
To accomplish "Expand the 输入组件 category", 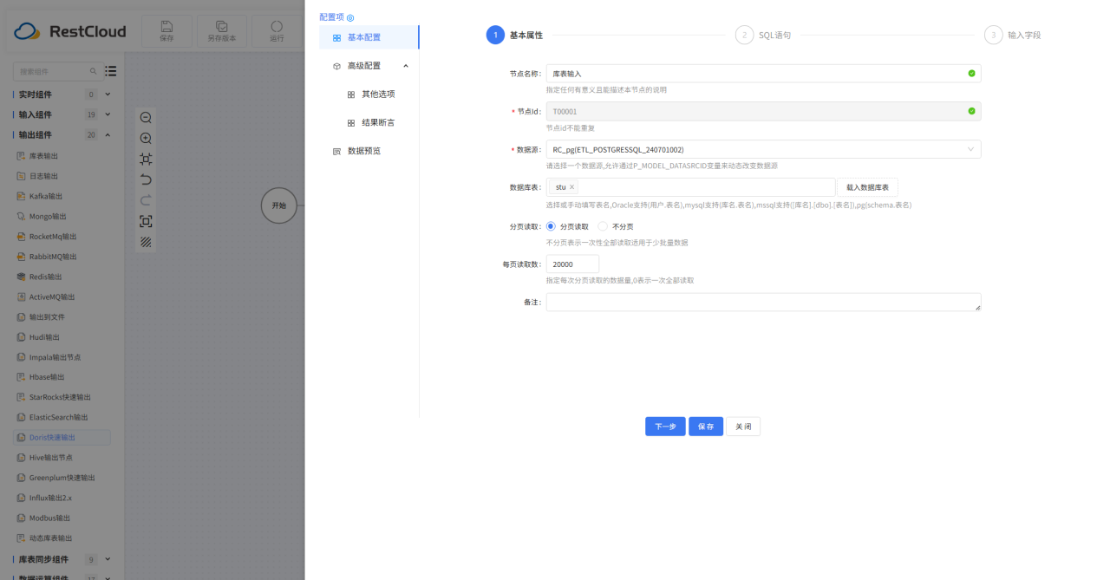I will click(x=108, y=114).
